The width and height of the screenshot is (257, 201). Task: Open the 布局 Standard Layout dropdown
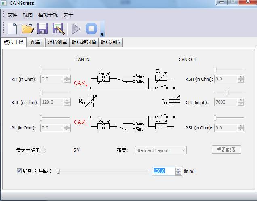(160, 150)
